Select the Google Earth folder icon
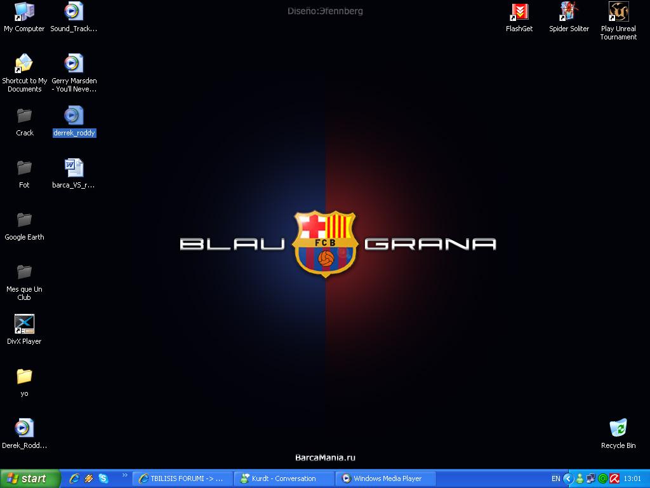650x488 pixels. pyautogui.click(x=25, y=226)
